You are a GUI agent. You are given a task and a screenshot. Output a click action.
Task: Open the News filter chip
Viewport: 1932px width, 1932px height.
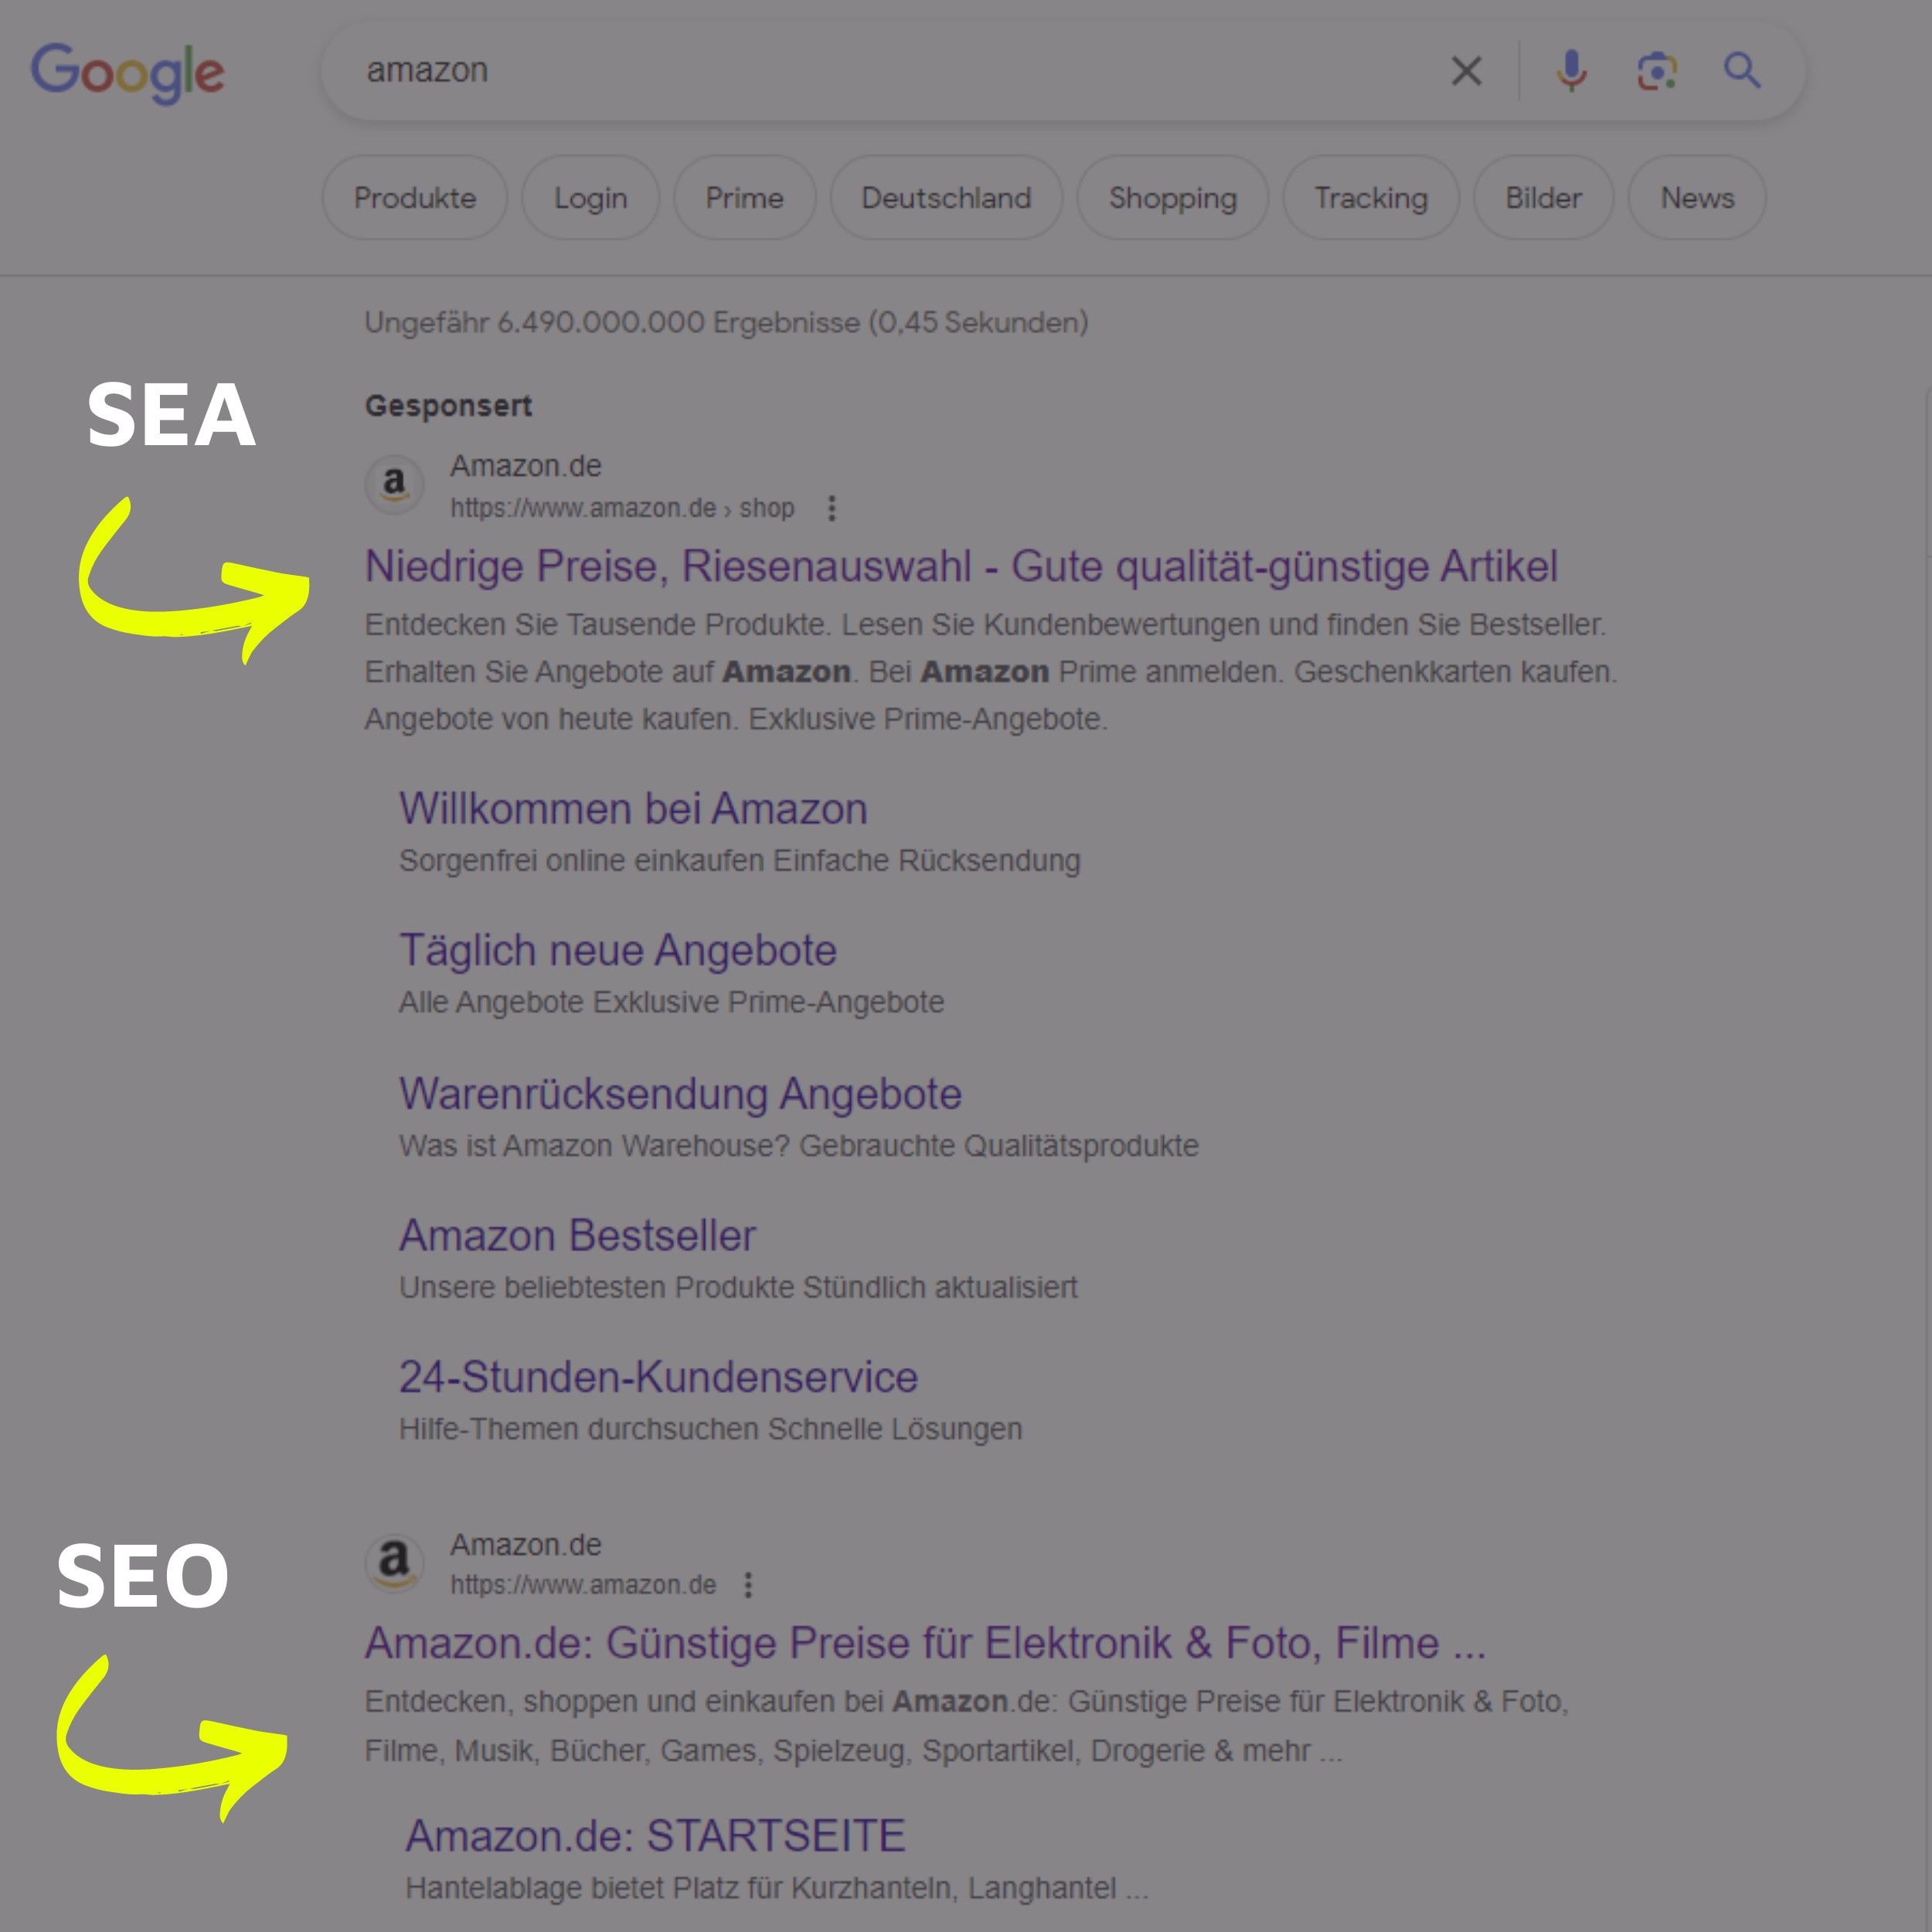(x=1697, y=198)
